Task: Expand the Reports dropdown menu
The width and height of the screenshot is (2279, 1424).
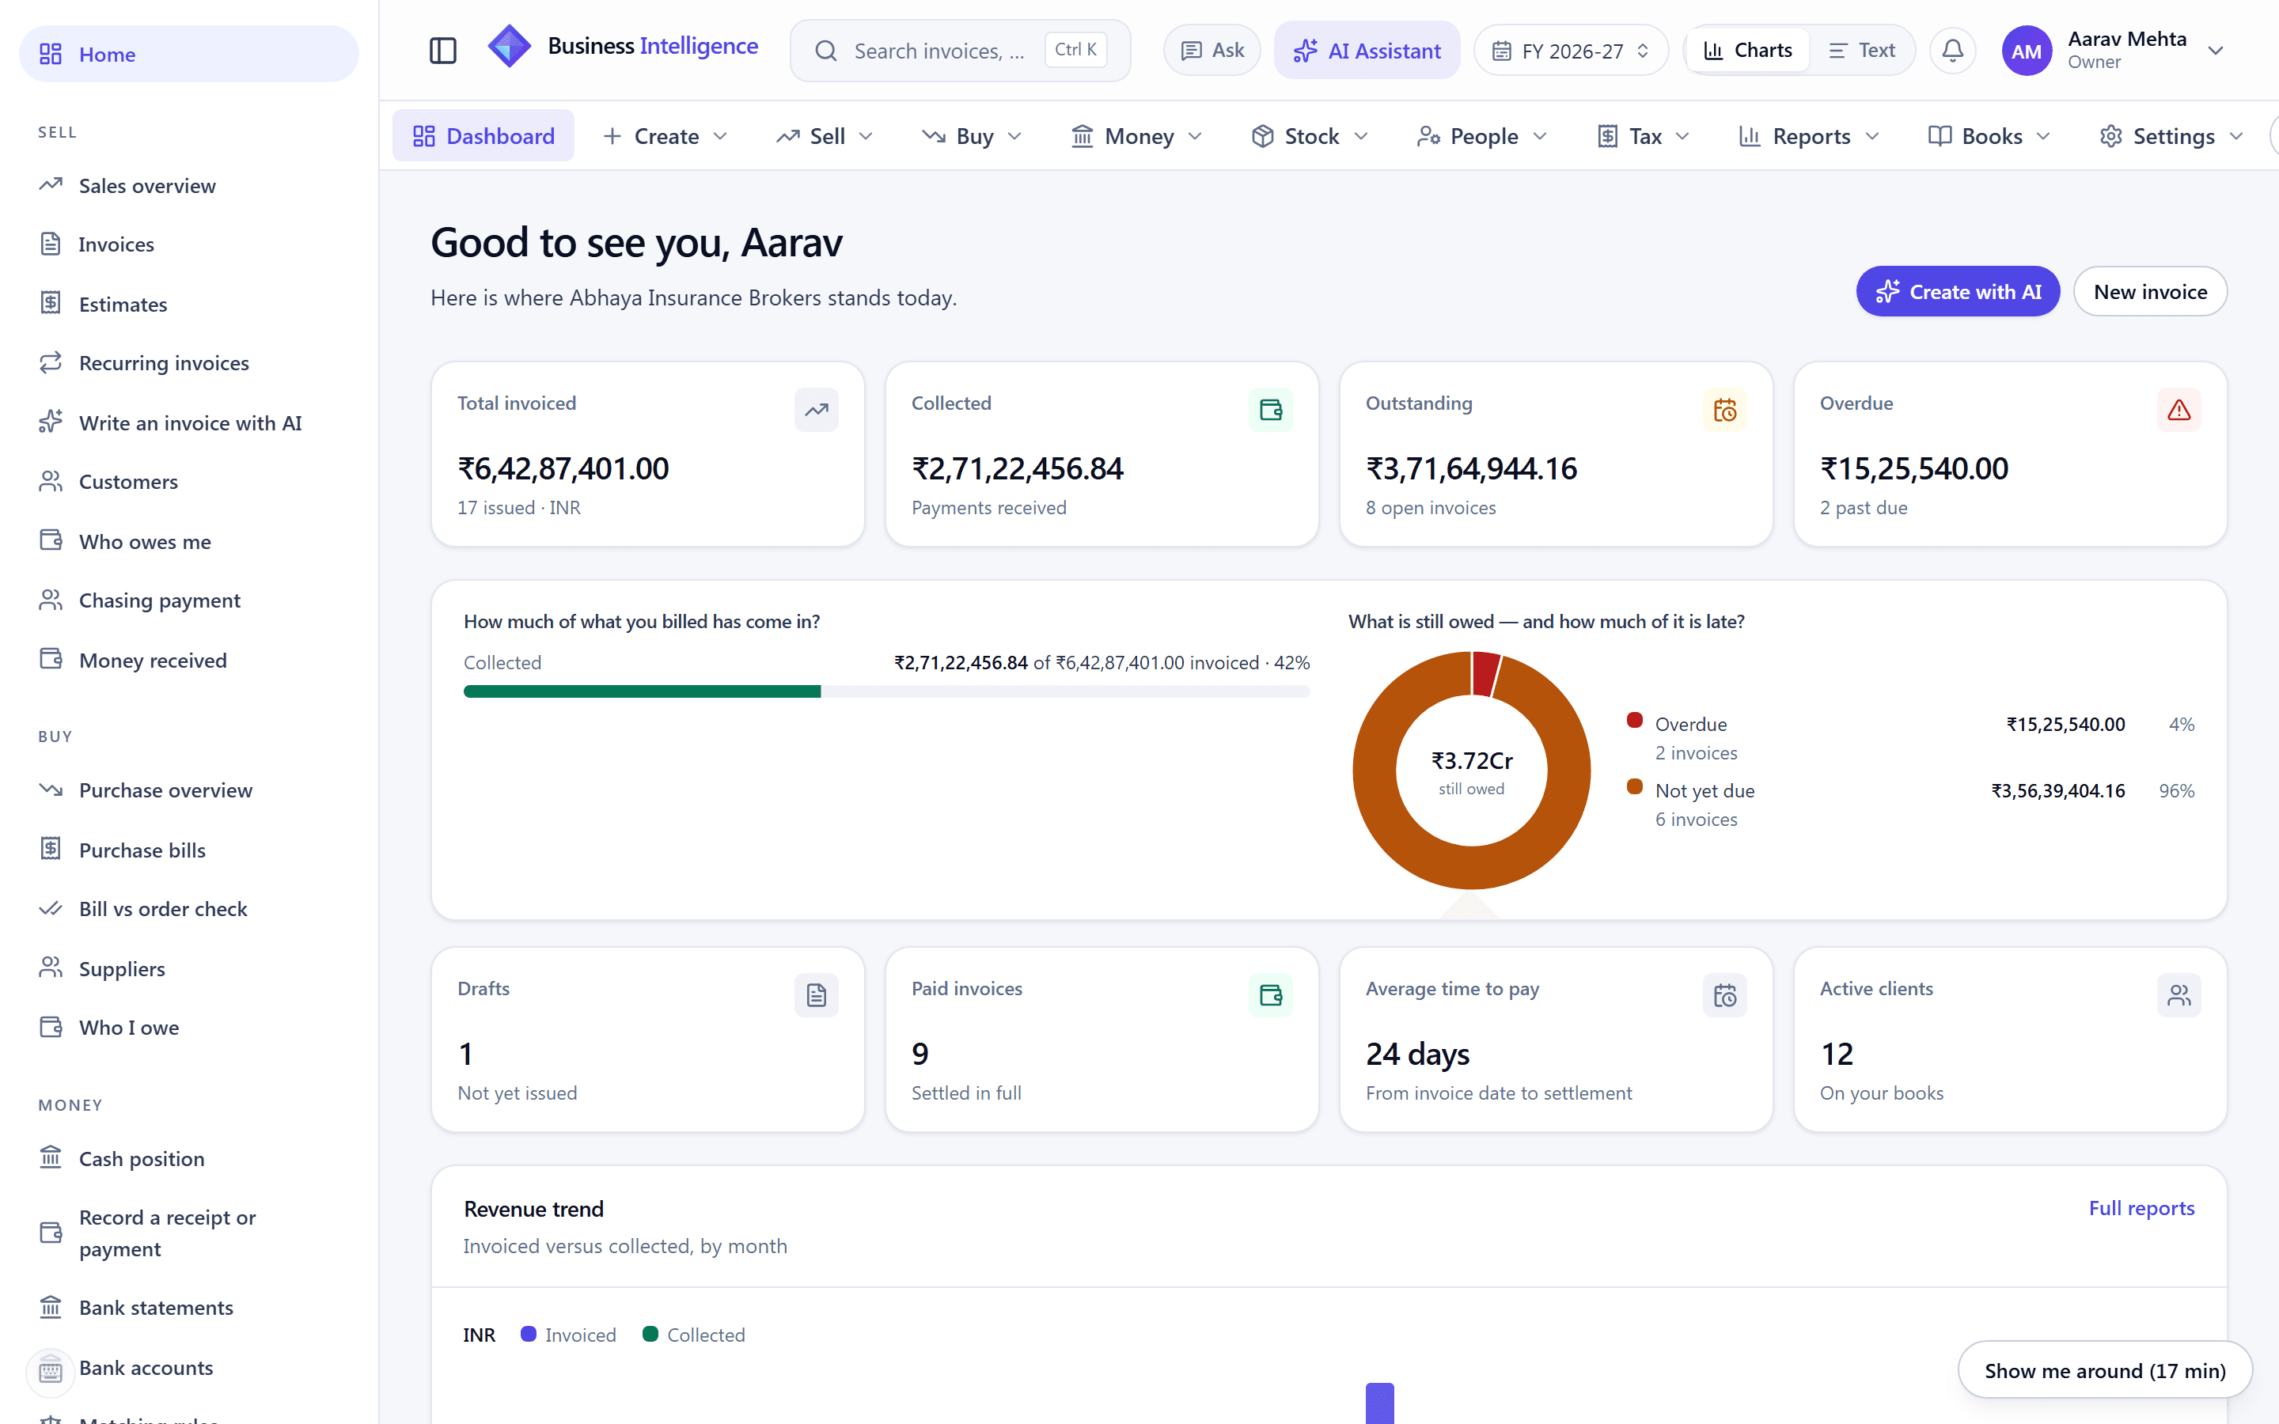Action: pyautogui.click(x=1808, y=137)
